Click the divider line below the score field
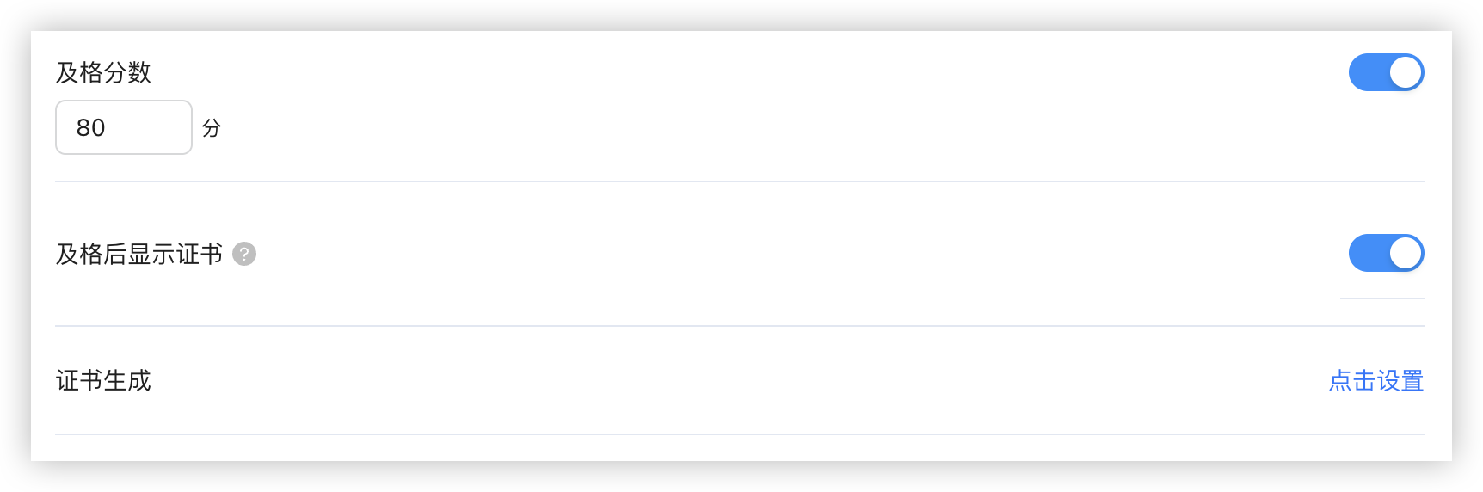The width and height of the screenshot is (1483, 492). [740, 181]
